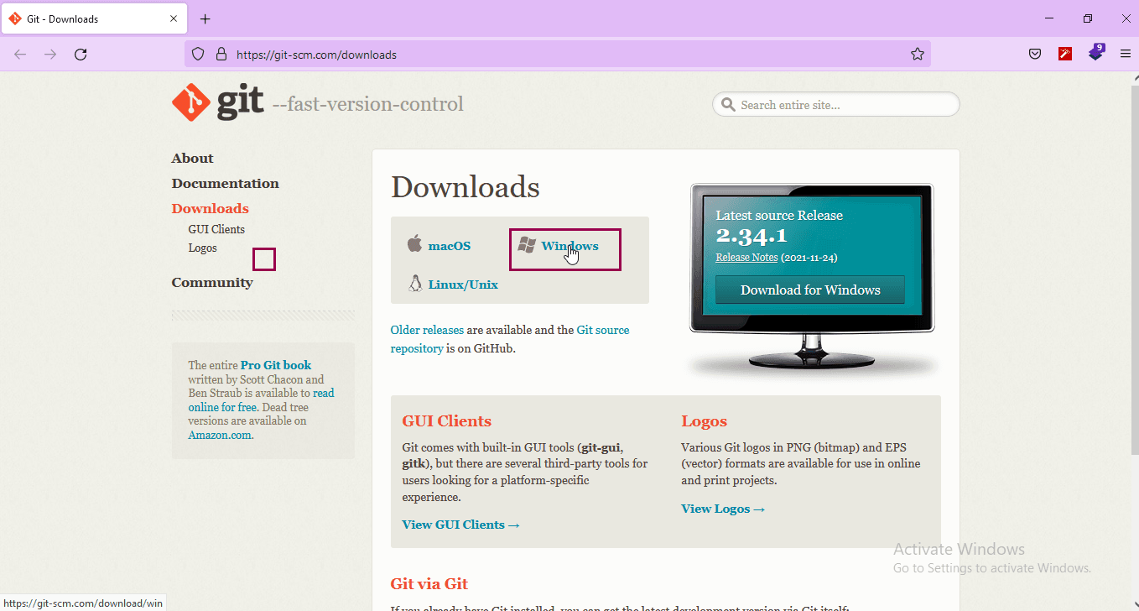Click View GUI Clients link

pos(461,525)
